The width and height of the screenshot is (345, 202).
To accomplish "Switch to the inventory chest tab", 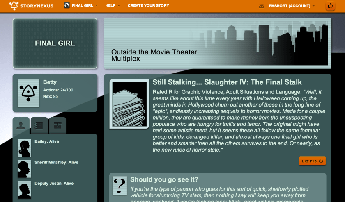I will click(57, 125).
